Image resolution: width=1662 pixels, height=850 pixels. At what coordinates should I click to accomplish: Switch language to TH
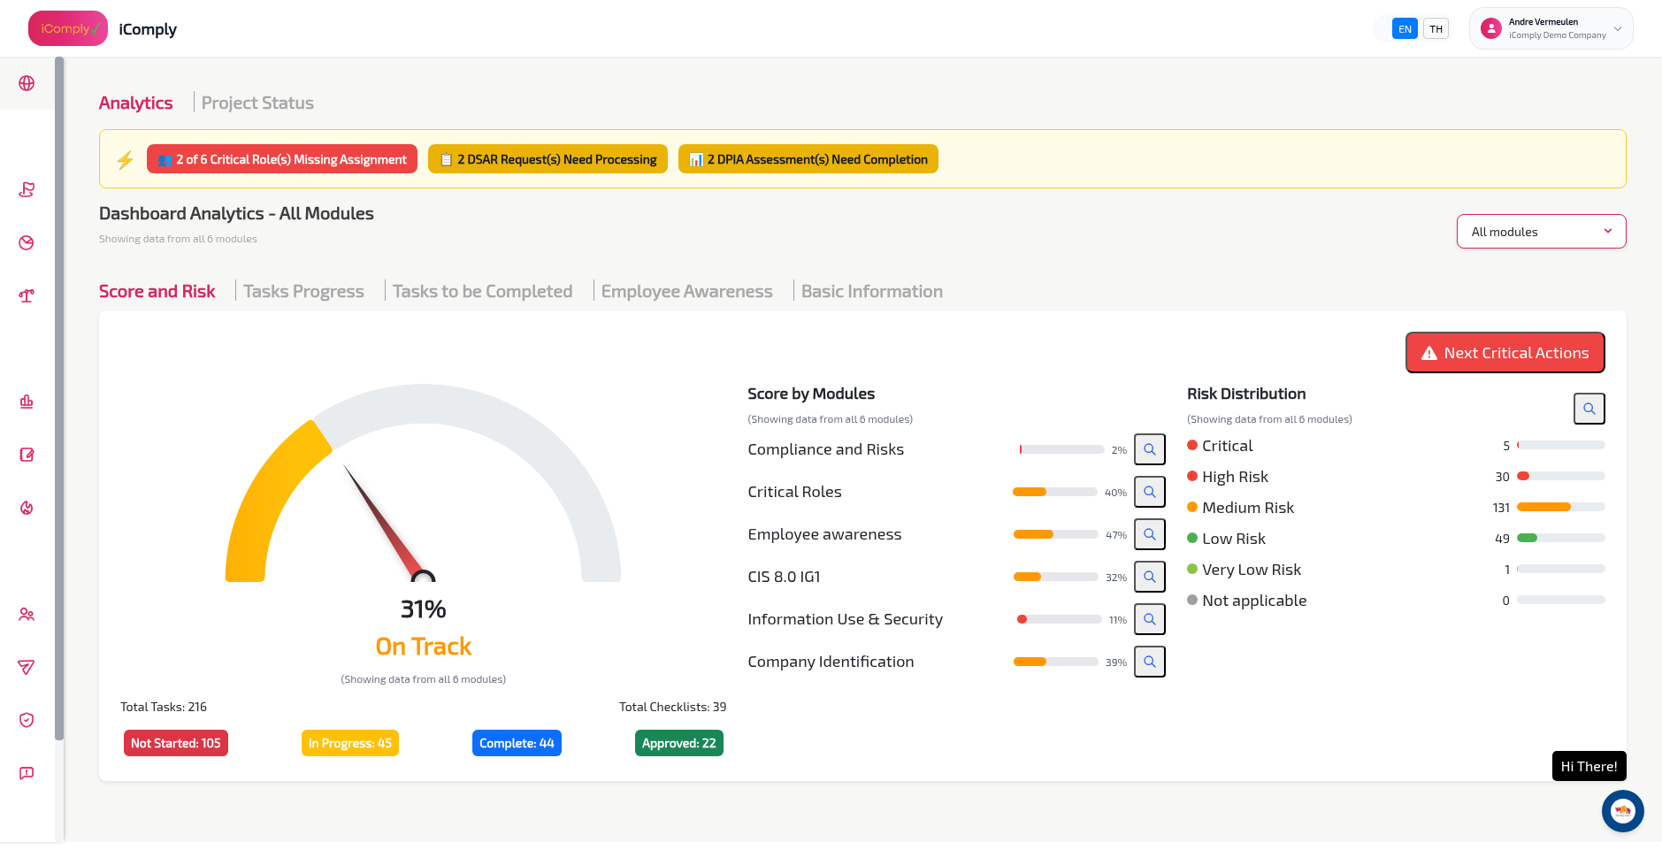click(1436, 28)
